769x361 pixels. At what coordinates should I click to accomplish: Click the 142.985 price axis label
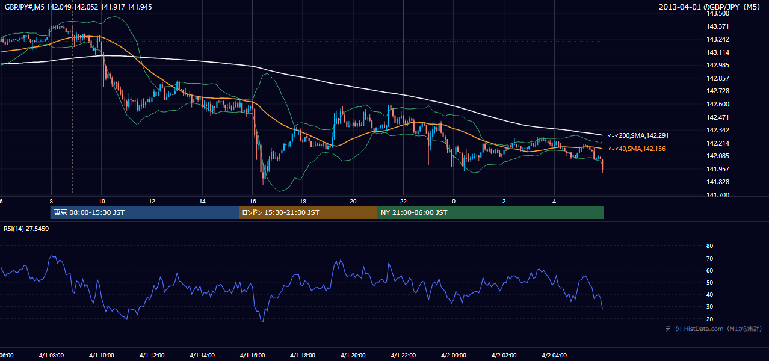pyautogui.click(x=717, y=65)
